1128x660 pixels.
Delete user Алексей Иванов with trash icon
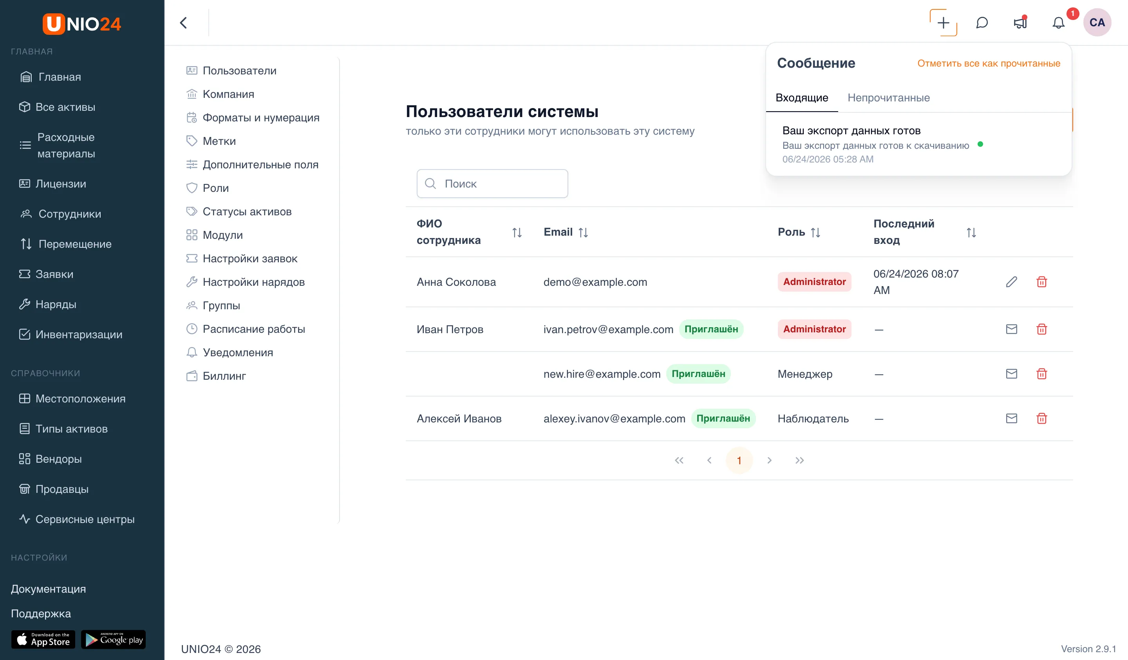tap(1041, 419)
